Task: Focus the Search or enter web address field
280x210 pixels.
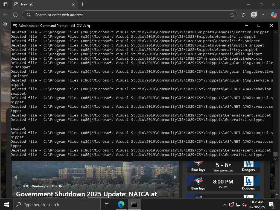Action: coord(129,15)
